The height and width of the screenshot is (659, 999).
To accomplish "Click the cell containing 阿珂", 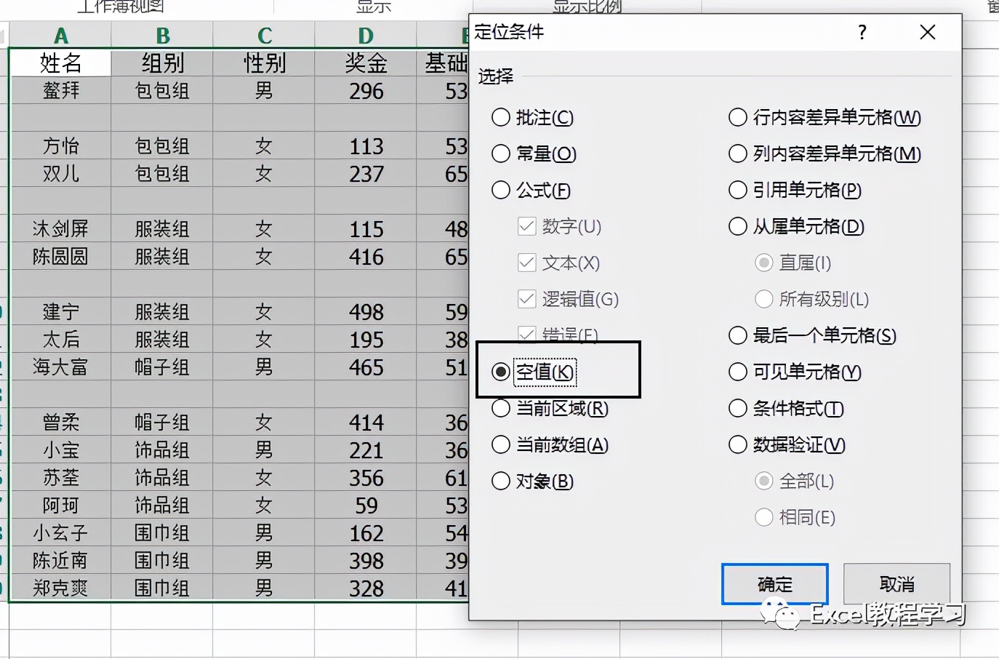I will tap(60, 506).
